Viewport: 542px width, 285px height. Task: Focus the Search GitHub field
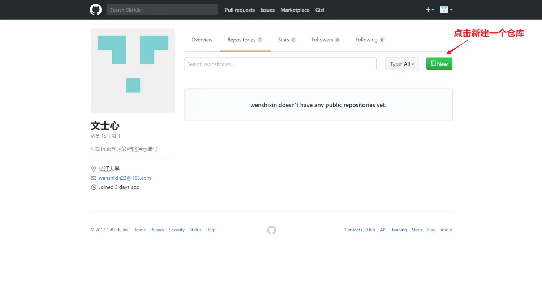(x=163, y=10)
